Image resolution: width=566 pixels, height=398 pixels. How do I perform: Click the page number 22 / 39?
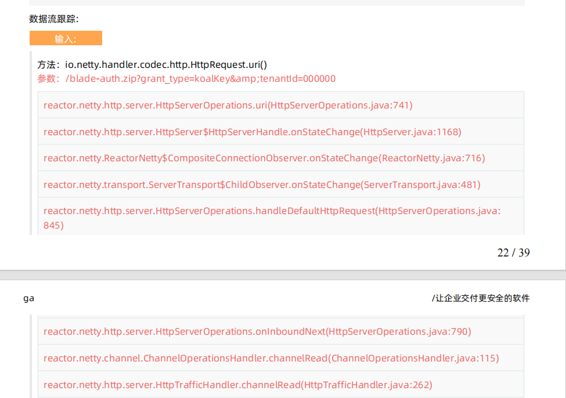(513, 252)
